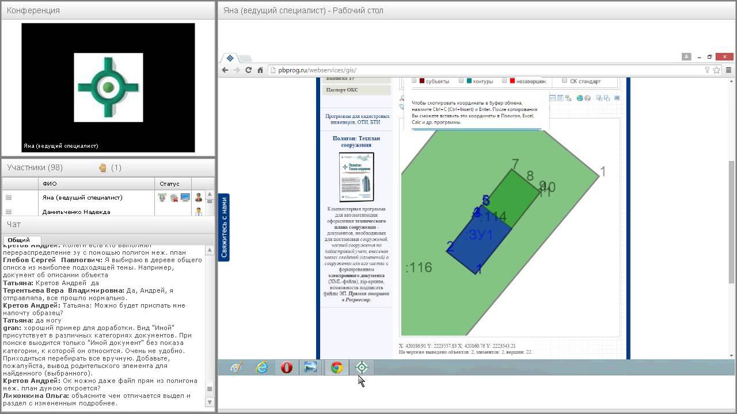Viewport: 737px width, 414px height.
Task: Click the dark red субъекты color swatch
Action: pos(422,81)
